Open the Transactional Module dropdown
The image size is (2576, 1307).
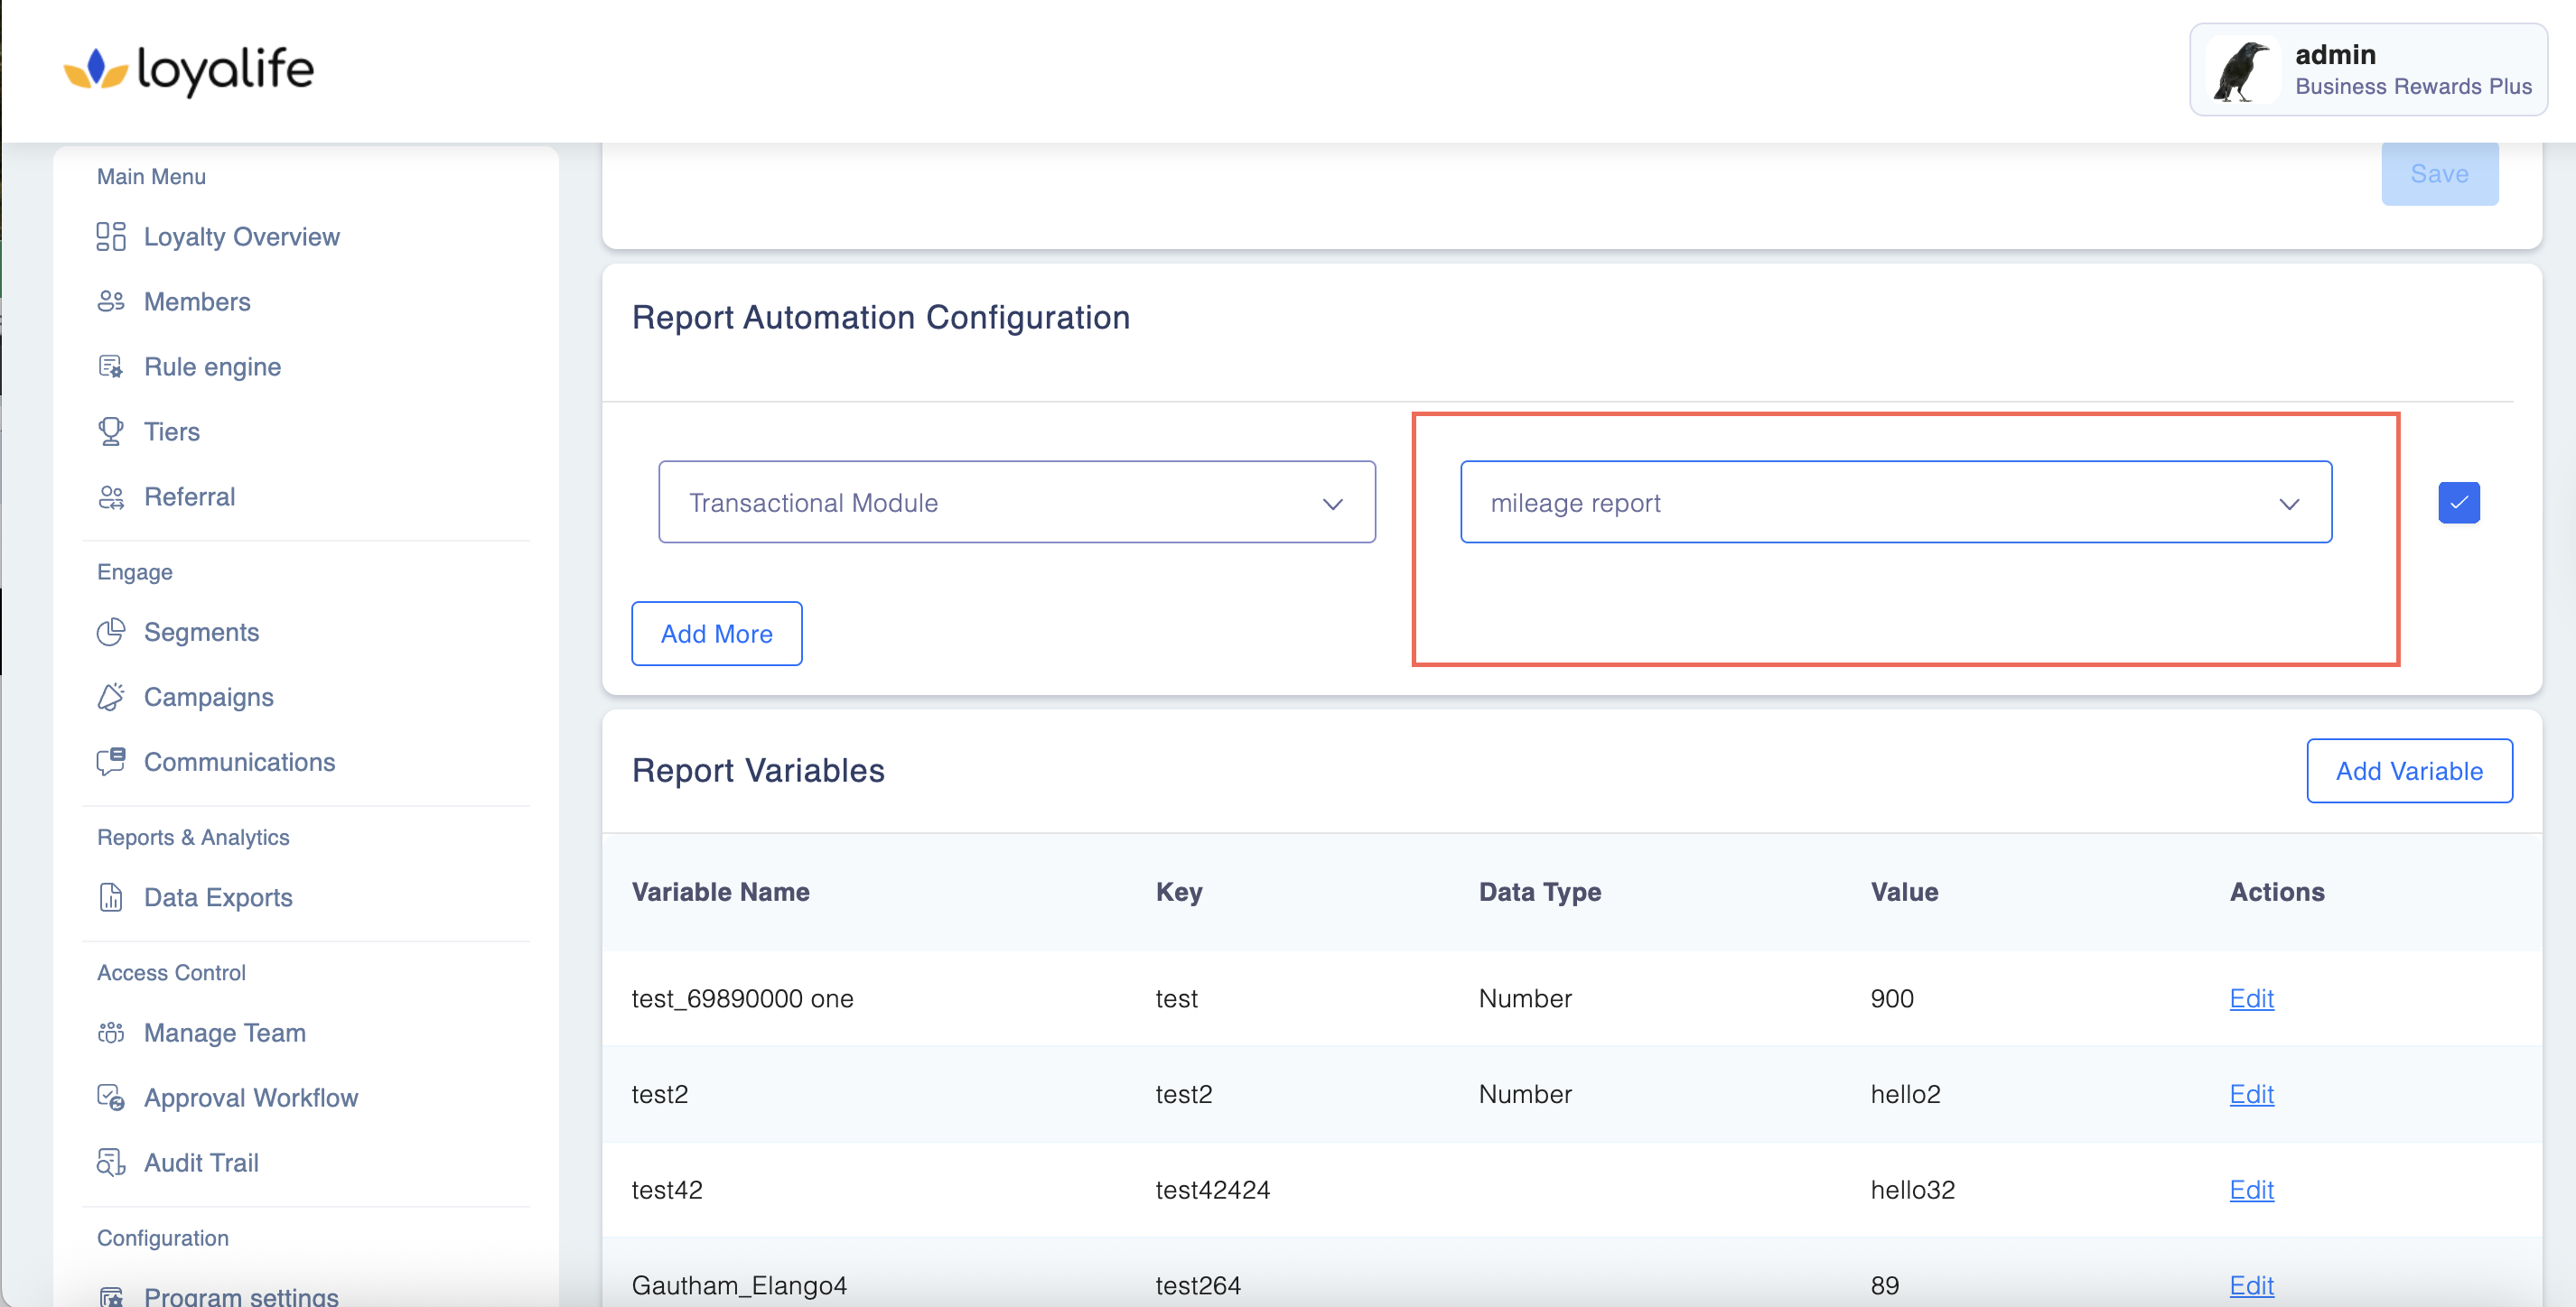[x=1016, y=503]
